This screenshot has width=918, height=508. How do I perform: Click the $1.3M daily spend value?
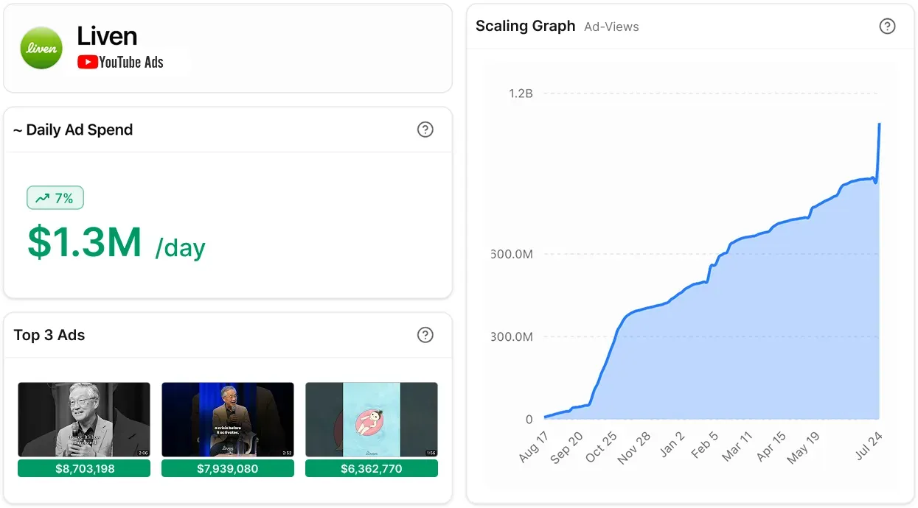pos(85,242)
